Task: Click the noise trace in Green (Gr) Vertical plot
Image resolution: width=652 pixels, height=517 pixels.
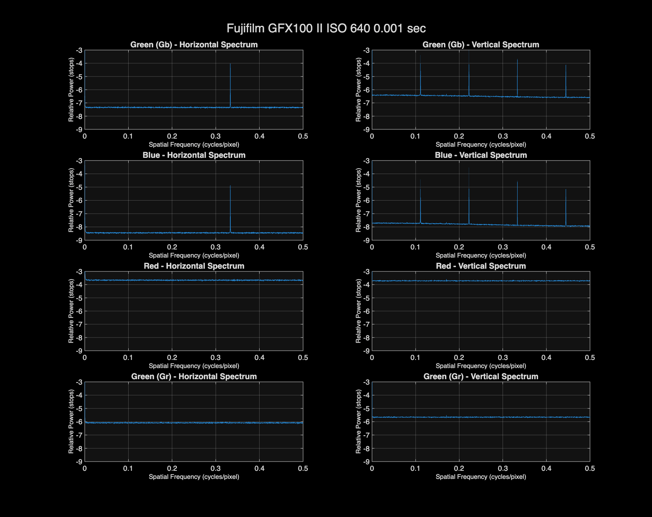Action: (x=481, y=417)
